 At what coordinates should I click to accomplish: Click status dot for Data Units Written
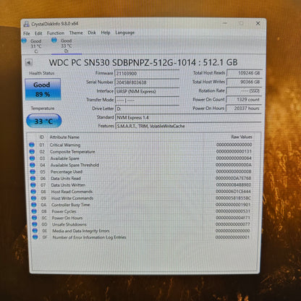pyautogui.click(x=33, y=185)
